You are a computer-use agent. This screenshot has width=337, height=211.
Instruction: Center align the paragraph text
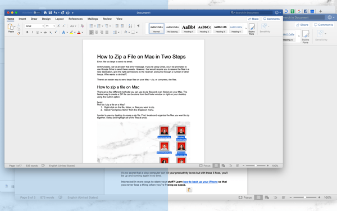pyautogui.click(x=97, y=32)
